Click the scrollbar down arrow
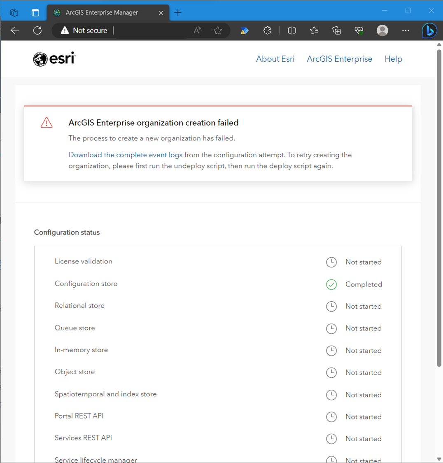Screen dimensions: 443x463 (x=439, y=459)
